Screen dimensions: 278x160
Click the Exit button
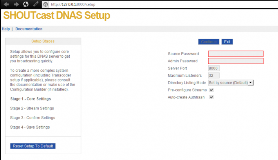(227, 42)
